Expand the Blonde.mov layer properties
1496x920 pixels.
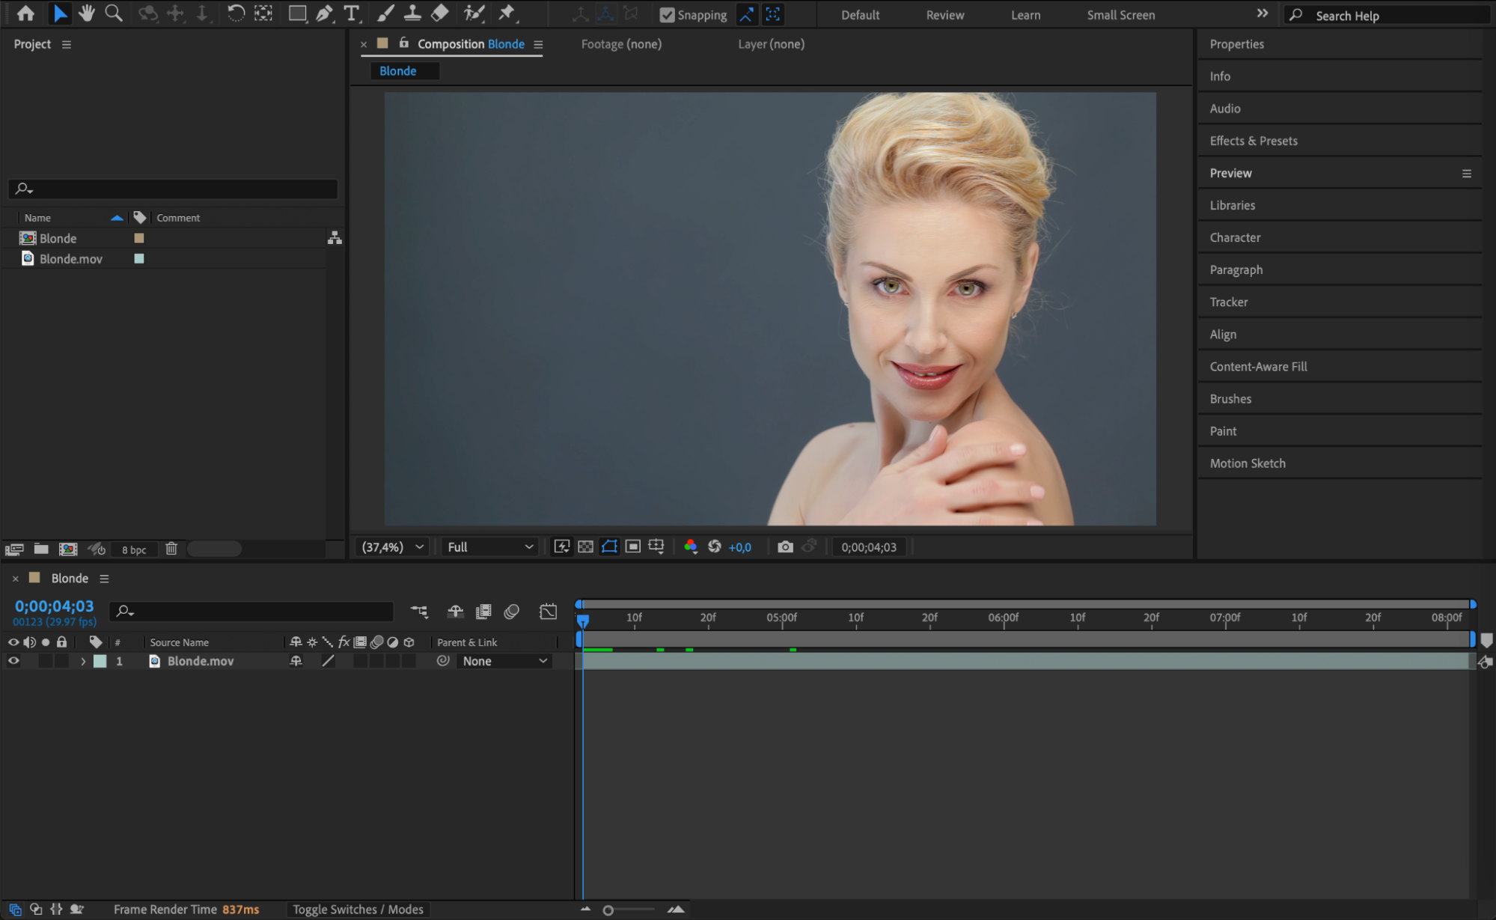[x=83, y=662]
